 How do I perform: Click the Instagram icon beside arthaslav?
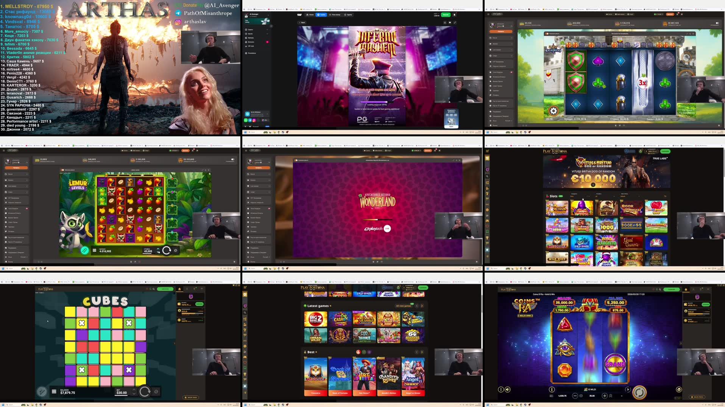coord(178,22)
